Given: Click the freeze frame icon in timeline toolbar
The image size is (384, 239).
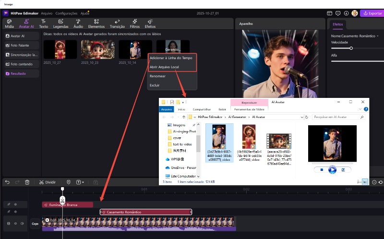Looking at the screenshot, I should pyautogui.click(x=96, y=182).
